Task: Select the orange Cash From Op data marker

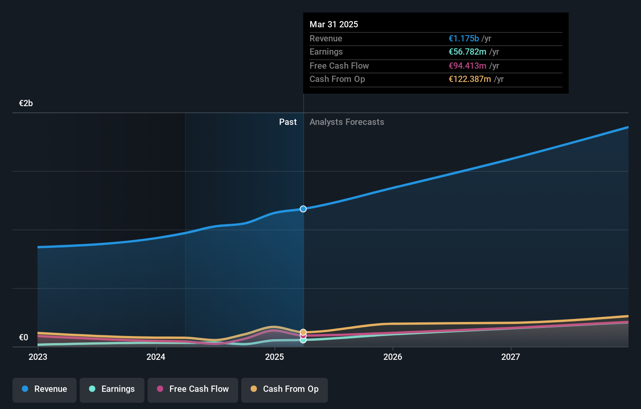Action: point(303,332)
